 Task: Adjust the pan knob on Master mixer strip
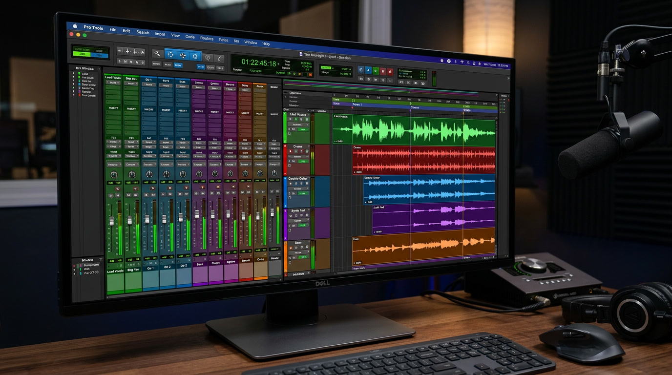coord(274,173)
